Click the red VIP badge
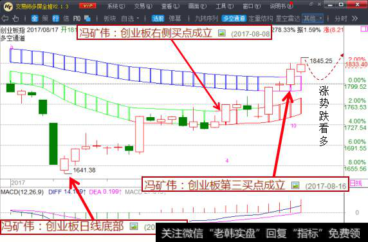The height and width of the screenshot is (242, 368). pyautogui.click(x=87, y=6)
